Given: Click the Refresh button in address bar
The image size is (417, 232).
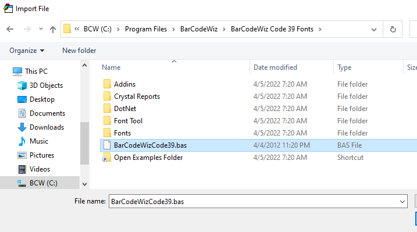Looking at the screenshot, I should [x=393, y=29].
